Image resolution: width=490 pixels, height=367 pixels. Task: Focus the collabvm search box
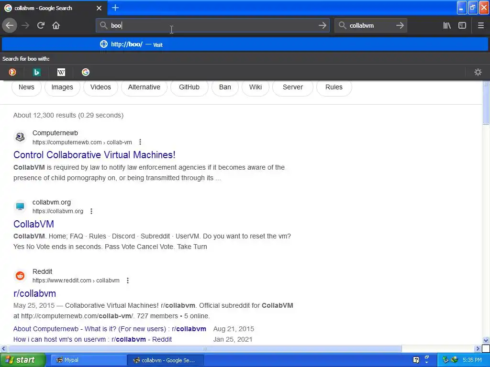pos(370,26)
